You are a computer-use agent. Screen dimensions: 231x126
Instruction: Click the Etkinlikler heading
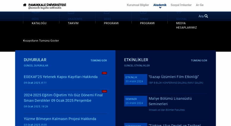pos(136,60)
